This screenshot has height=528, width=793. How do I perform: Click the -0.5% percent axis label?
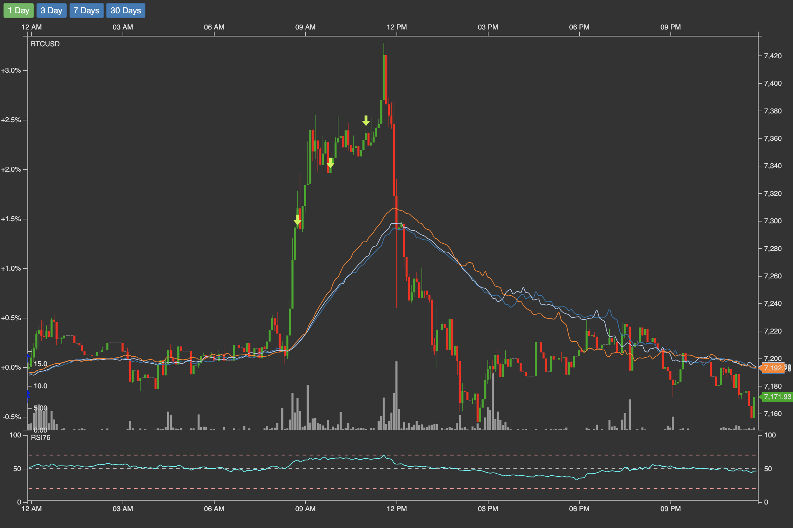tap(12, 417)
